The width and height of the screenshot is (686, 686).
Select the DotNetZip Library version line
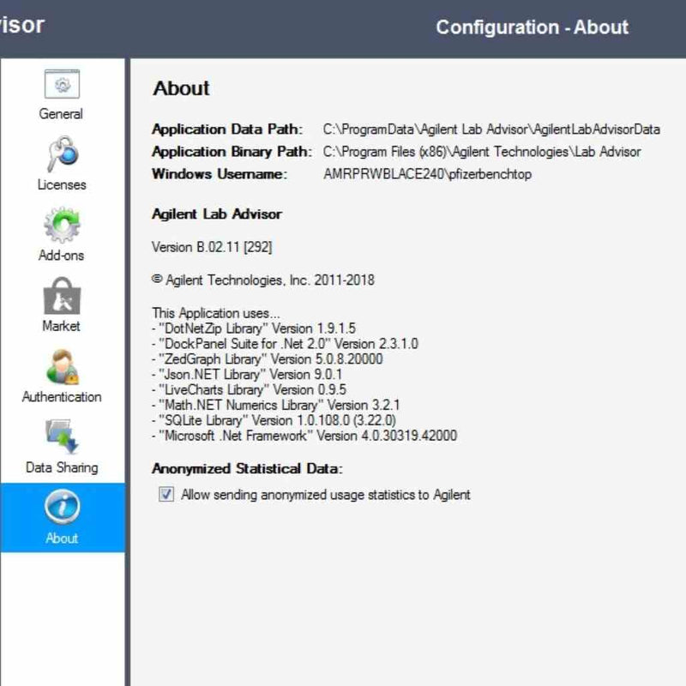point(254,328)
